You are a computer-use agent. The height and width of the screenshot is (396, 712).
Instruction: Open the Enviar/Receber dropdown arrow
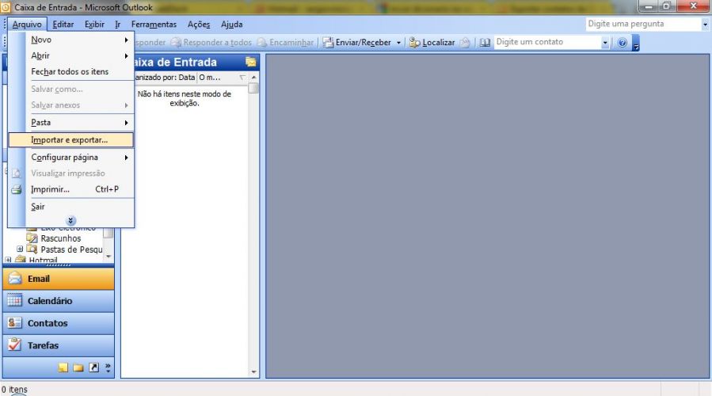click(x=398, y=43)
